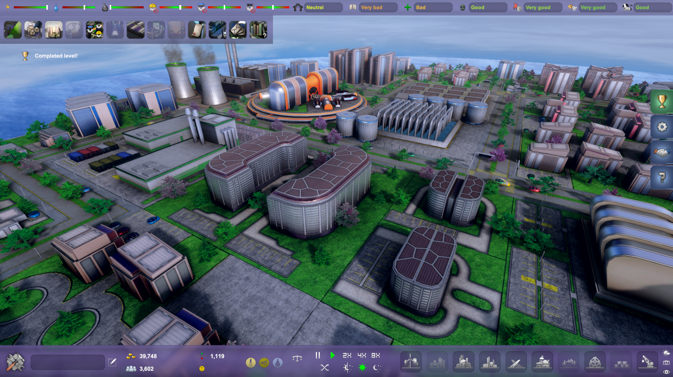673x377 pixels.
Task: Open the solar panels overview icon
Action: (x=136, y=30)
